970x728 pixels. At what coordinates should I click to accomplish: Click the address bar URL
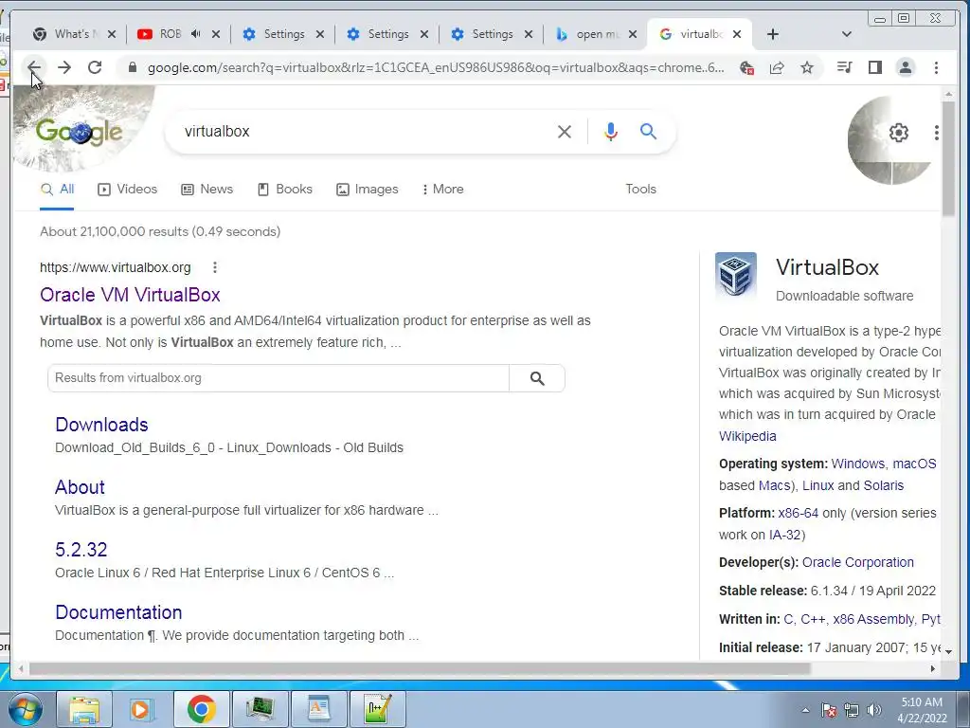[436, 67]
